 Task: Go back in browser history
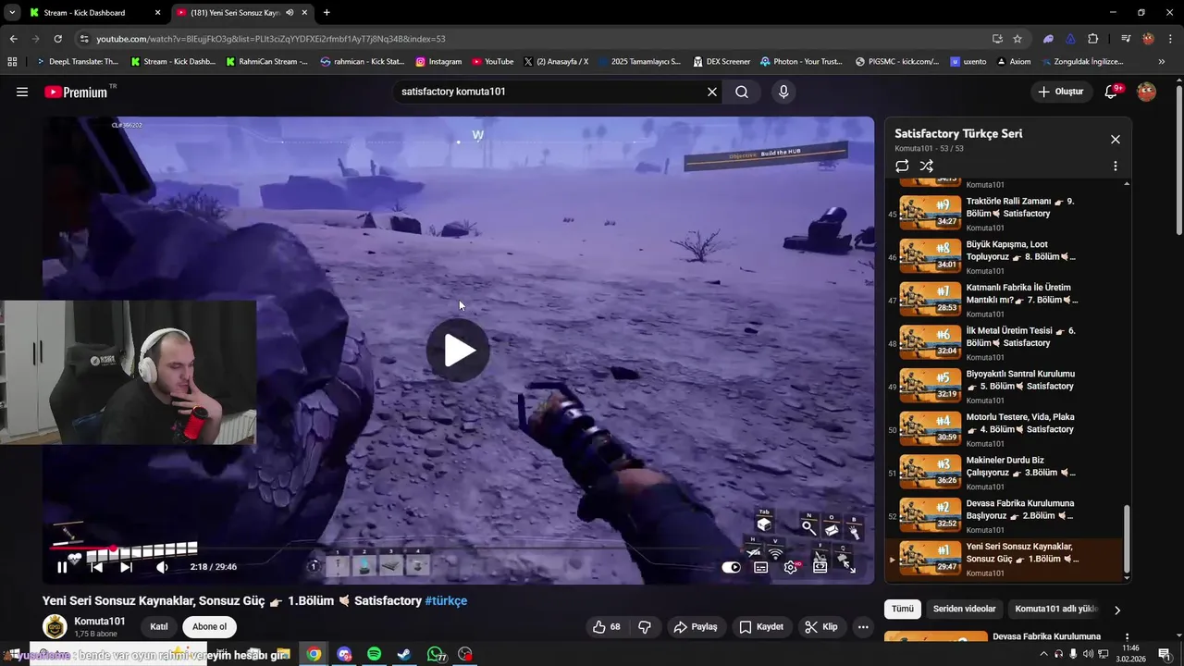(x=13, y=39)
